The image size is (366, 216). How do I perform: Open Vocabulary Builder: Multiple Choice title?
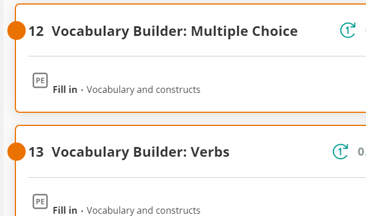[174, 31]
